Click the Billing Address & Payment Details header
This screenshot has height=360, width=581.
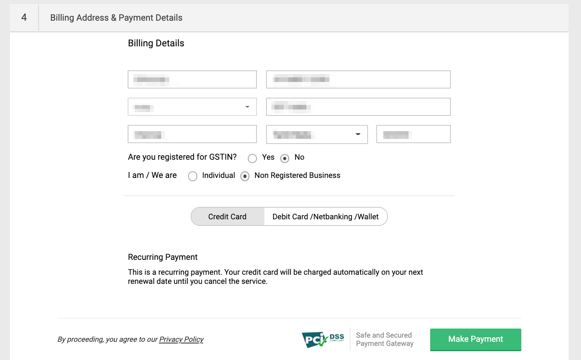pyautogui.click(x=116, y=18)
